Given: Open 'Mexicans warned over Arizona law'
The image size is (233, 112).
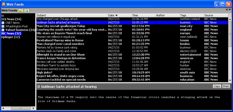Looking at the screenshot, I should pos(58,69).
